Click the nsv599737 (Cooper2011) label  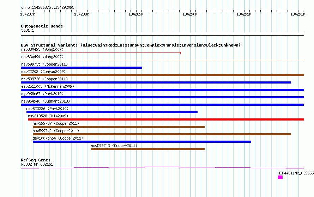pos(56,123)
